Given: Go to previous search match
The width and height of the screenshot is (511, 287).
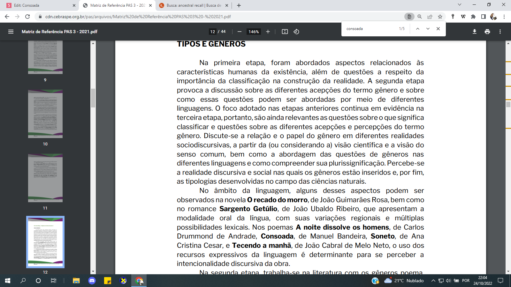Looking at the screenshot, I should point(417,29).
